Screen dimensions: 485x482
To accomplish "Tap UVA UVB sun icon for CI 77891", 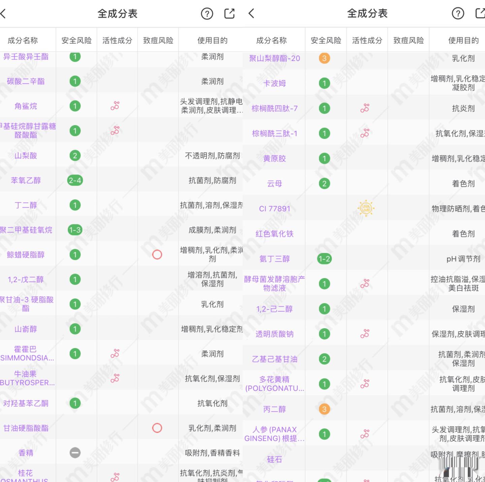I will 366,209.
